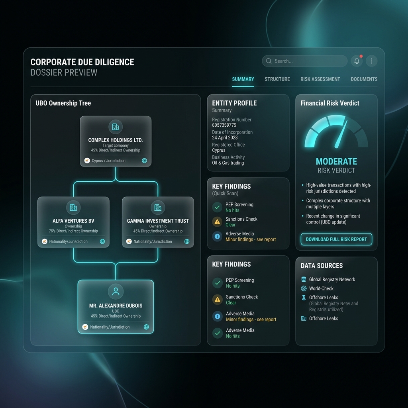Click Sanctions Check warning icon in lower Key Findings
Image resolution: width=408 pixels, height=408 pixels.
click(x=218, y=300)
